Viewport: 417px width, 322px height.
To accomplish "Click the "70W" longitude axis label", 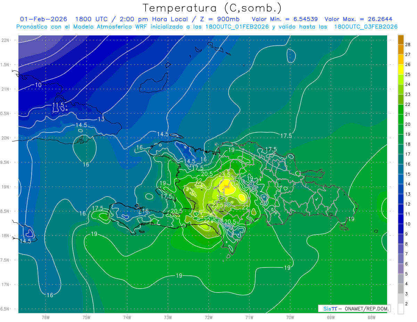I will click(x=290, y=317).
